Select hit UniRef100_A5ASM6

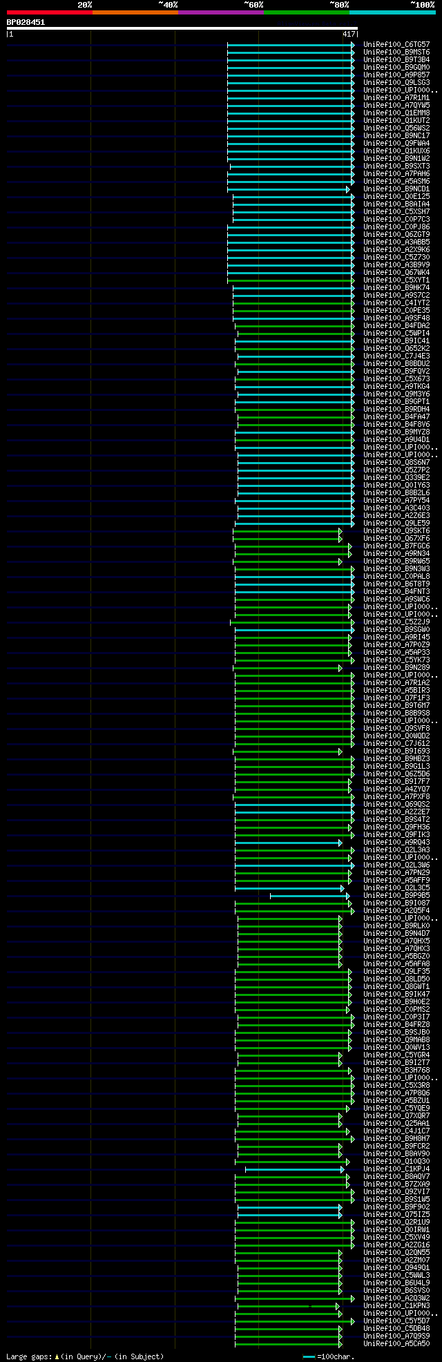396,181
